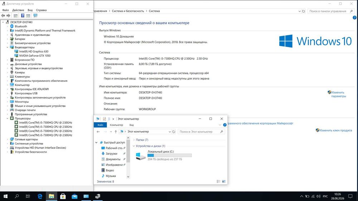Click the Изменить ключ продукта link
Viewport: 358px width, 201px height.
point(336,130)
